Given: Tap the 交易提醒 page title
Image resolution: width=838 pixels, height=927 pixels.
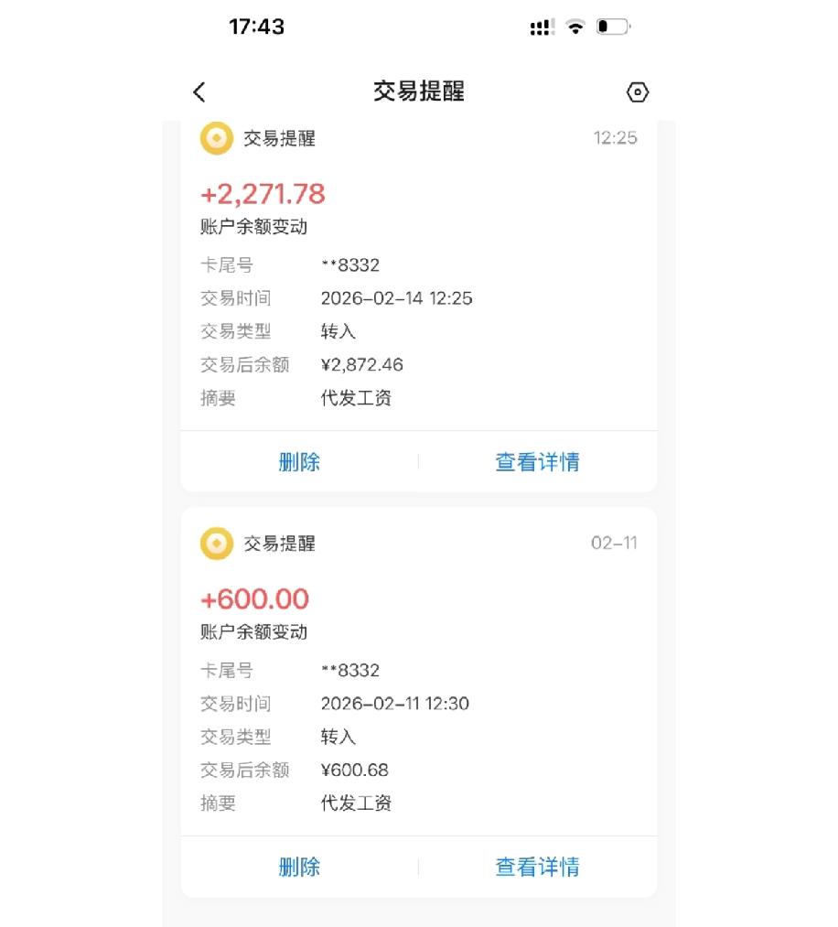Looking at the screenshot, I should point(419,92).
